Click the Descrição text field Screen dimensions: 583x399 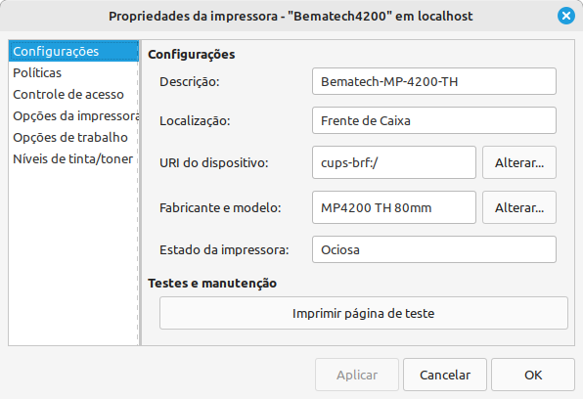[434, 81]
